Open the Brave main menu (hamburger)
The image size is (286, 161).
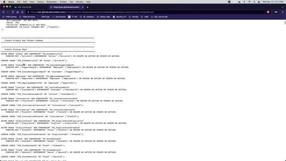tap(283, 12)
